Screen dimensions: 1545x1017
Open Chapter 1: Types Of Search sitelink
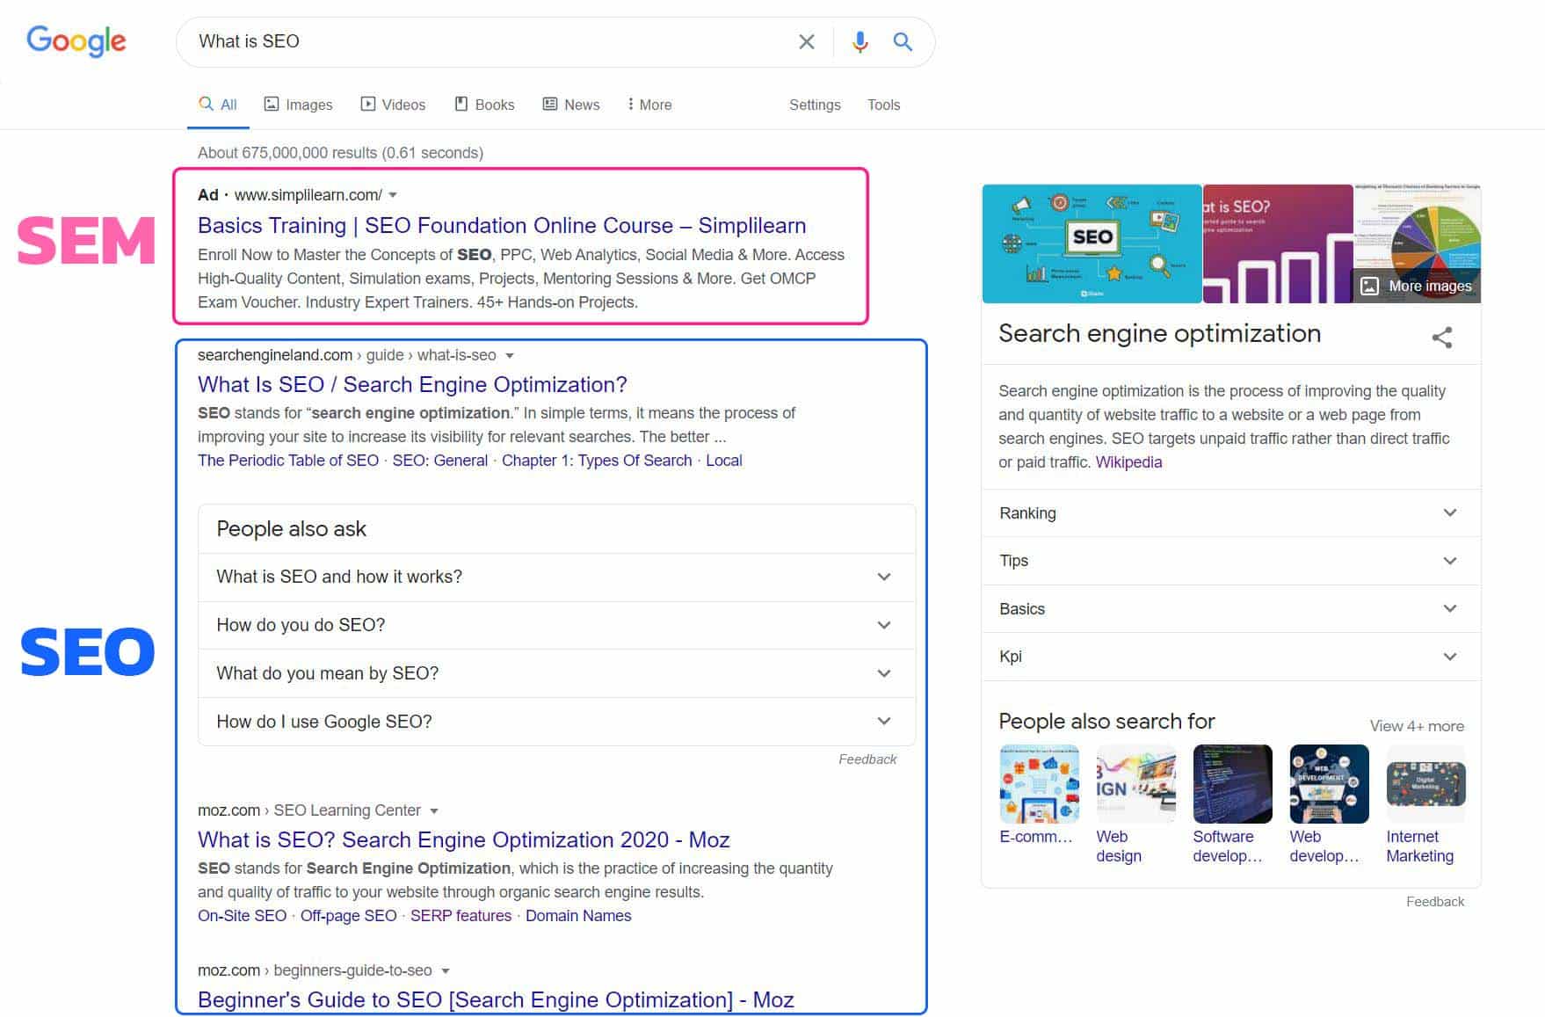pyautogui.click(x=597, y=461)
